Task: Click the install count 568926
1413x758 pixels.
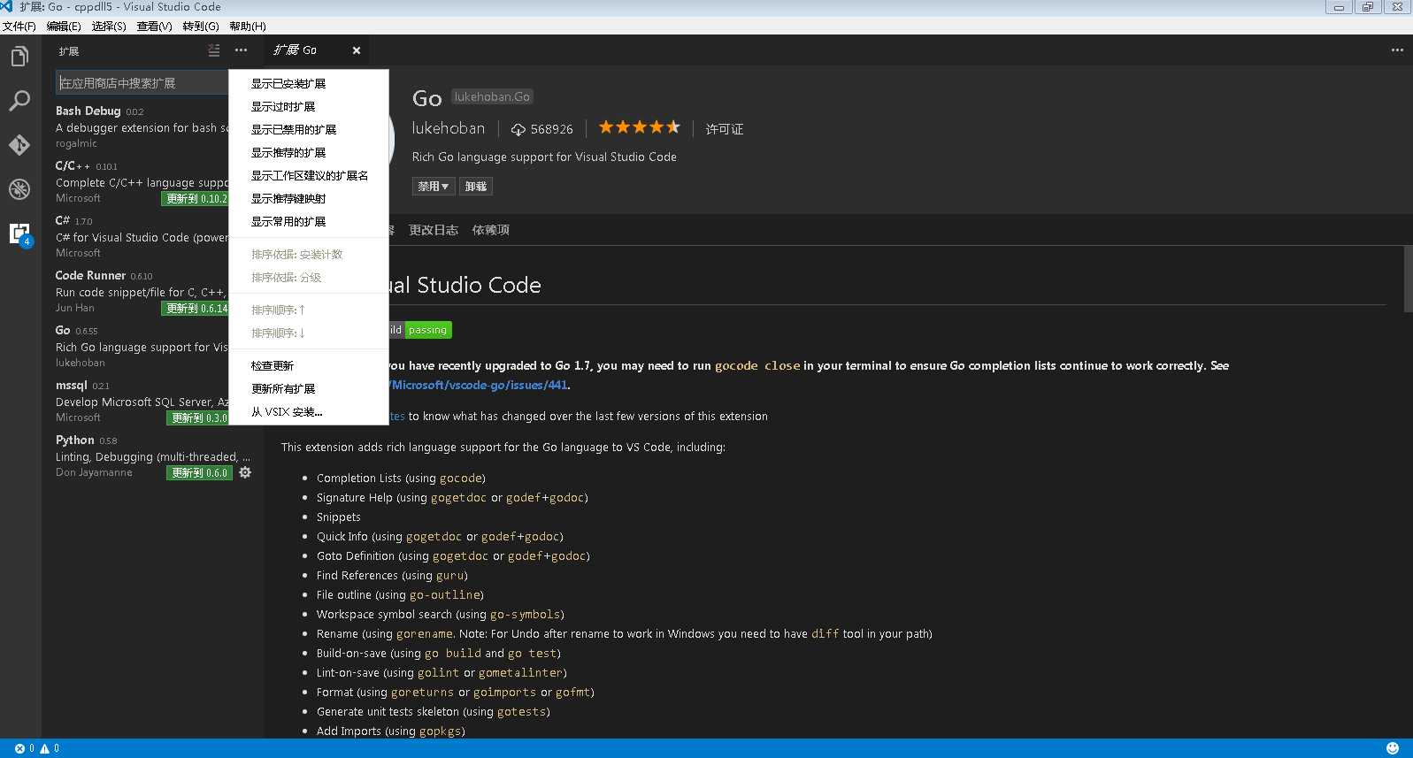Action: click(x=542, y=129)
